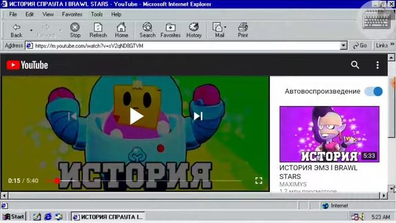Toggle Автовоспроизведение autoplay switch
The height and width of the screenshot is (223, 396).
(373, 92)
